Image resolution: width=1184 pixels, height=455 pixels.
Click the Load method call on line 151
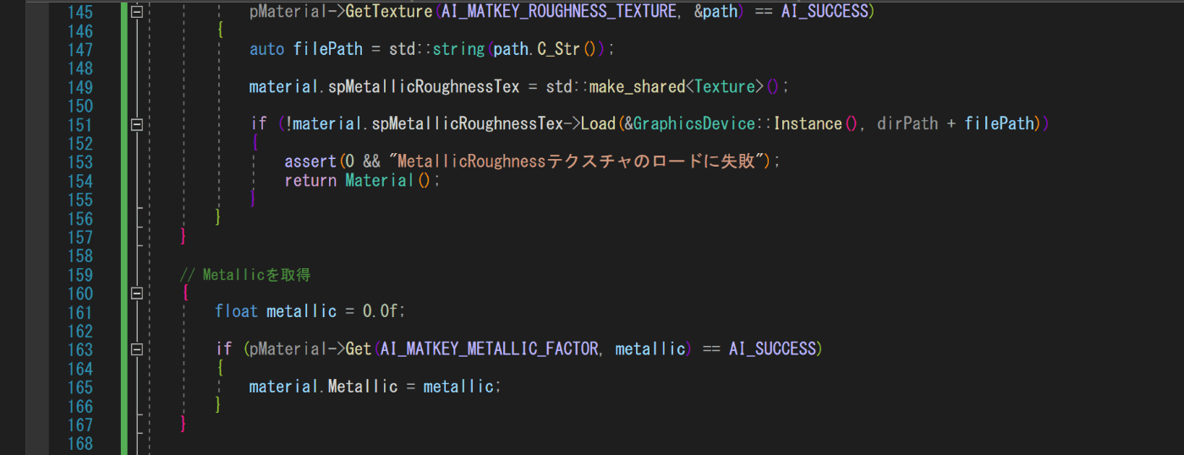point(598,123)
